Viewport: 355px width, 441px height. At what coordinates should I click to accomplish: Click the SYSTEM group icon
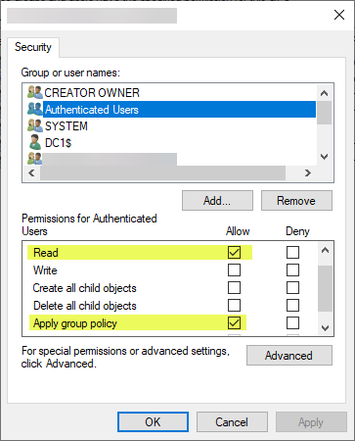tap(35, 125)
